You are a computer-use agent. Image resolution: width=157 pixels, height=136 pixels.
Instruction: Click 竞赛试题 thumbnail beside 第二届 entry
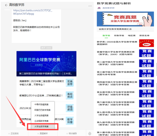146,63
